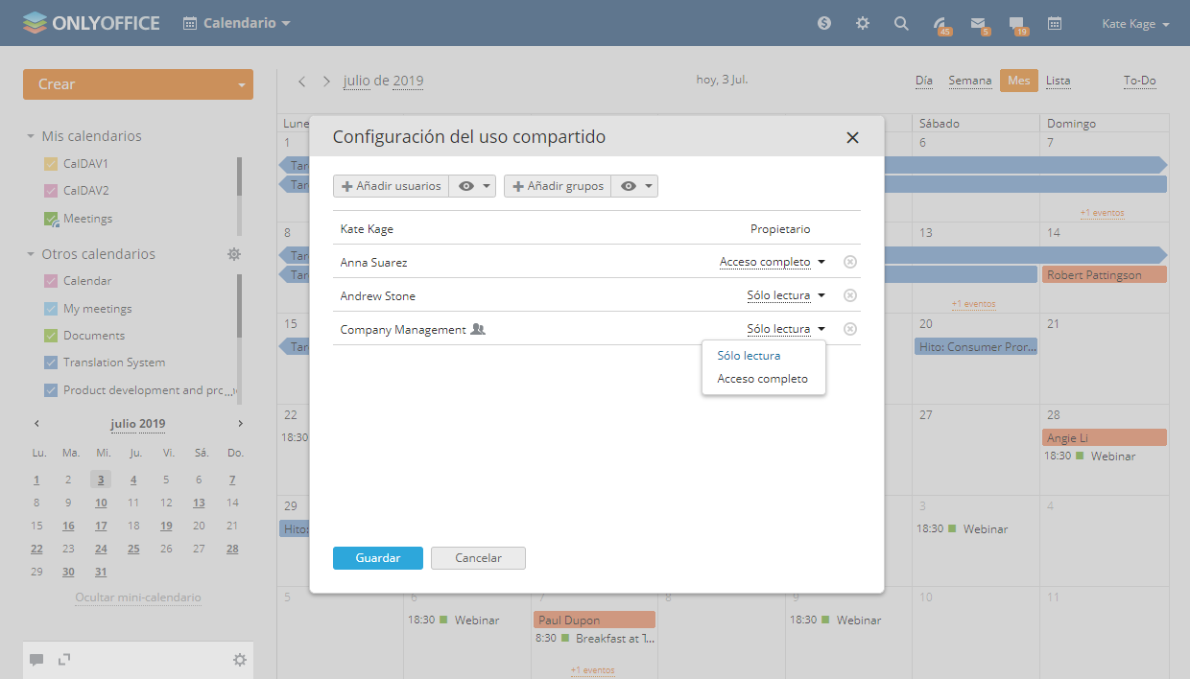Open the search magnifier icon

pos(901,23)
